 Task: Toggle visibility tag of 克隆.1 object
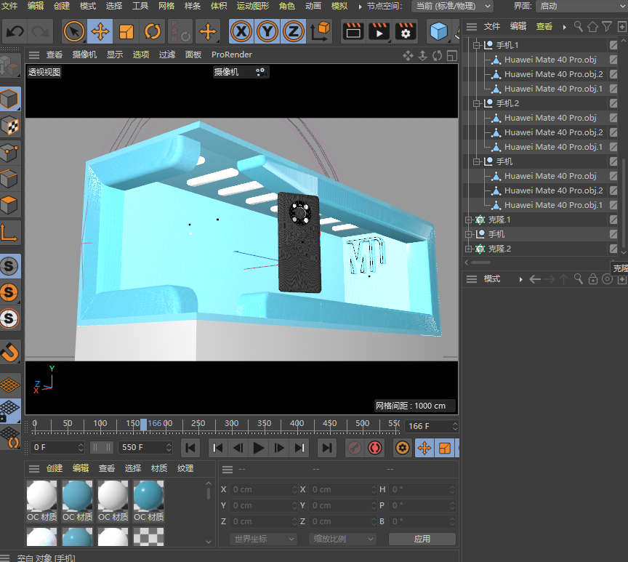[x=613, y=220]
